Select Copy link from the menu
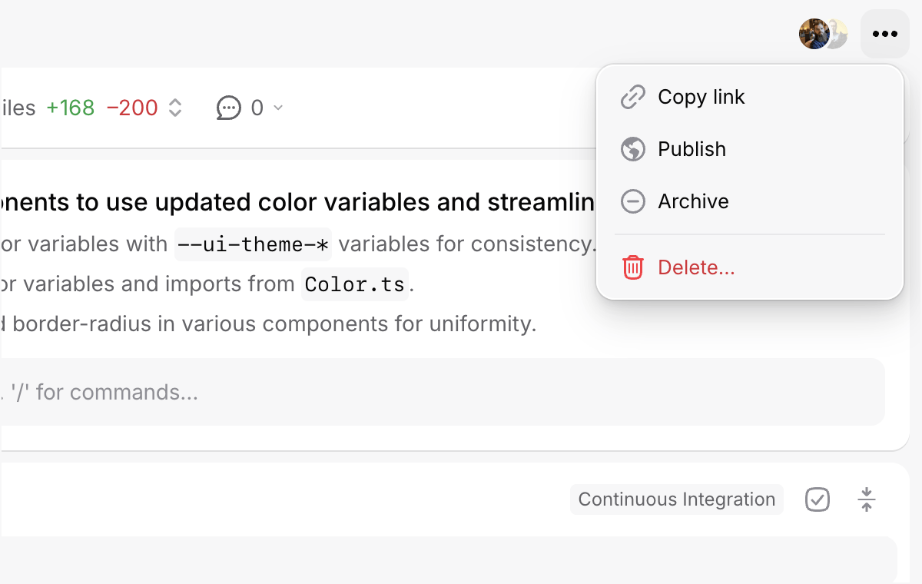 701,98
